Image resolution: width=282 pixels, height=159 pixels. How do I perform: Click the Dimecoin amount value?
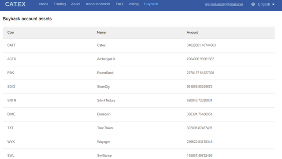click(199, 114)
